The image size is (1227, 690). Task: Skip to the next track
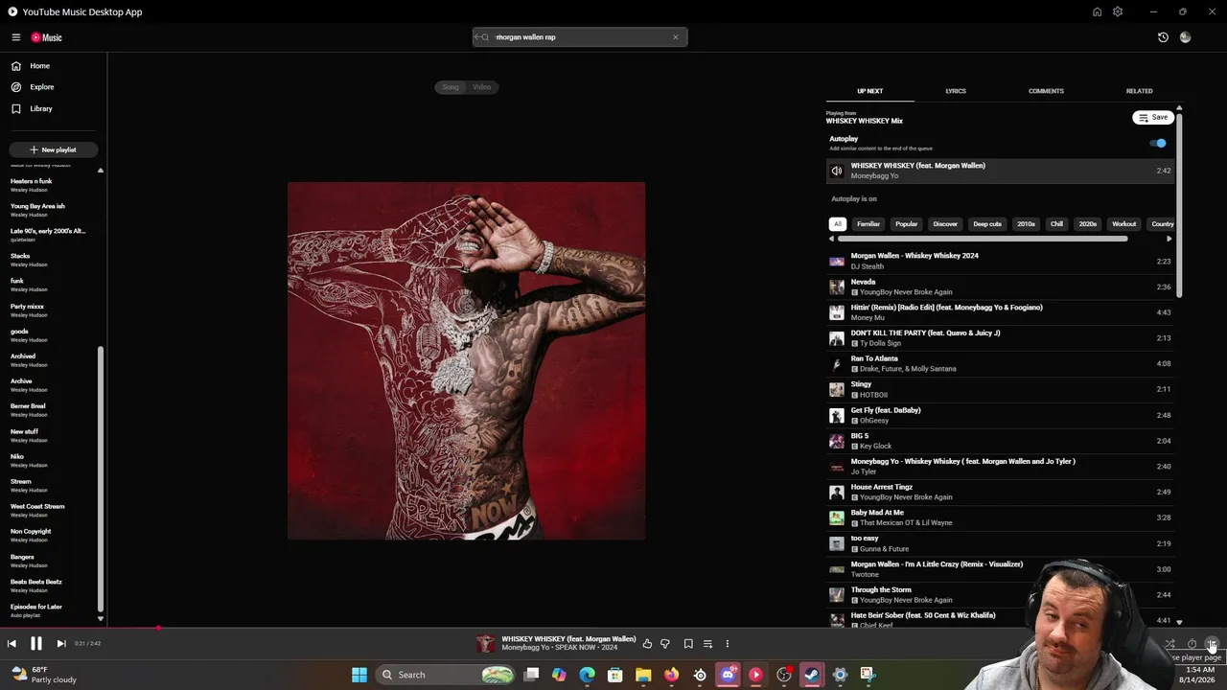(60, 644)
